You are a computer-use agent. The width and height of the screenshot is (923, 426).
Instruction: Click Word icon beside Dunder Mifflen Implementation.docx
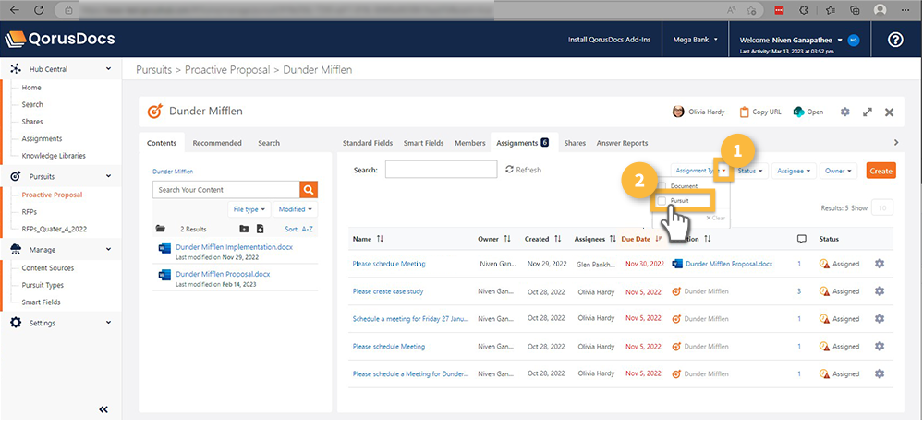tap(164, 247)
